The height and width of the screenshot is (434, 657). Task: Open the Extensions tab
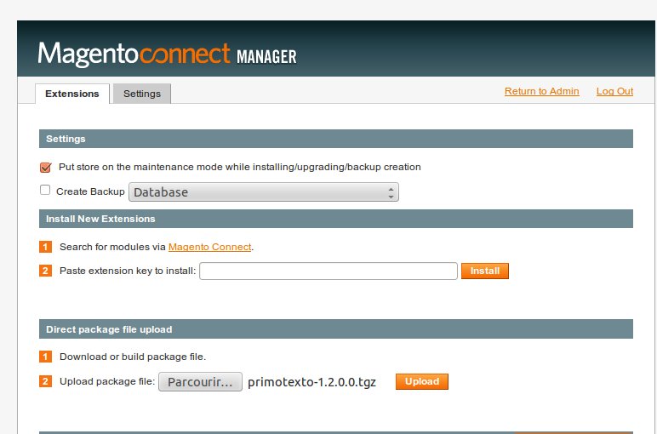72,94
